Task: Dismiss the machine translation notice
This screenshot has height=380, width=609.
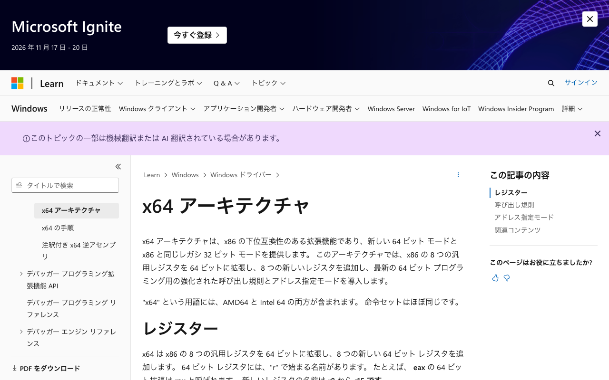Action: (598, 133)
